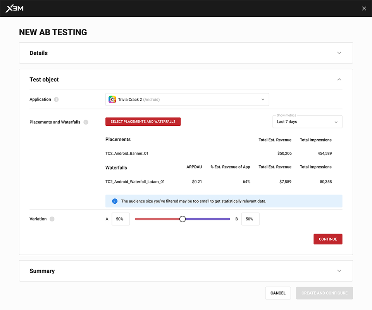Click the Placements Total Impressions header
The image size is (372, 310).
click(315, 140)
